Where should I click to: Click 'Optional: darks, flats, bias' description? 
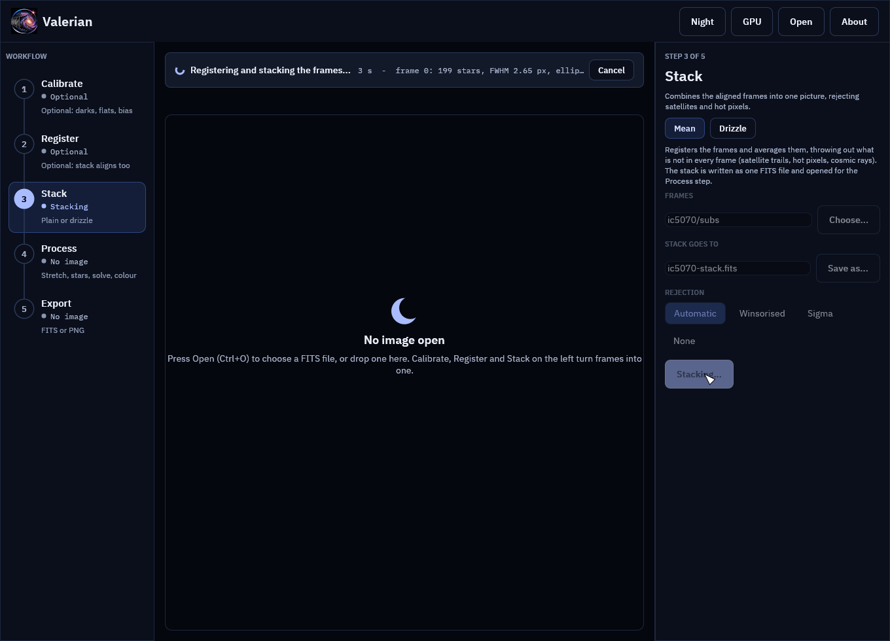pos(87,111)
